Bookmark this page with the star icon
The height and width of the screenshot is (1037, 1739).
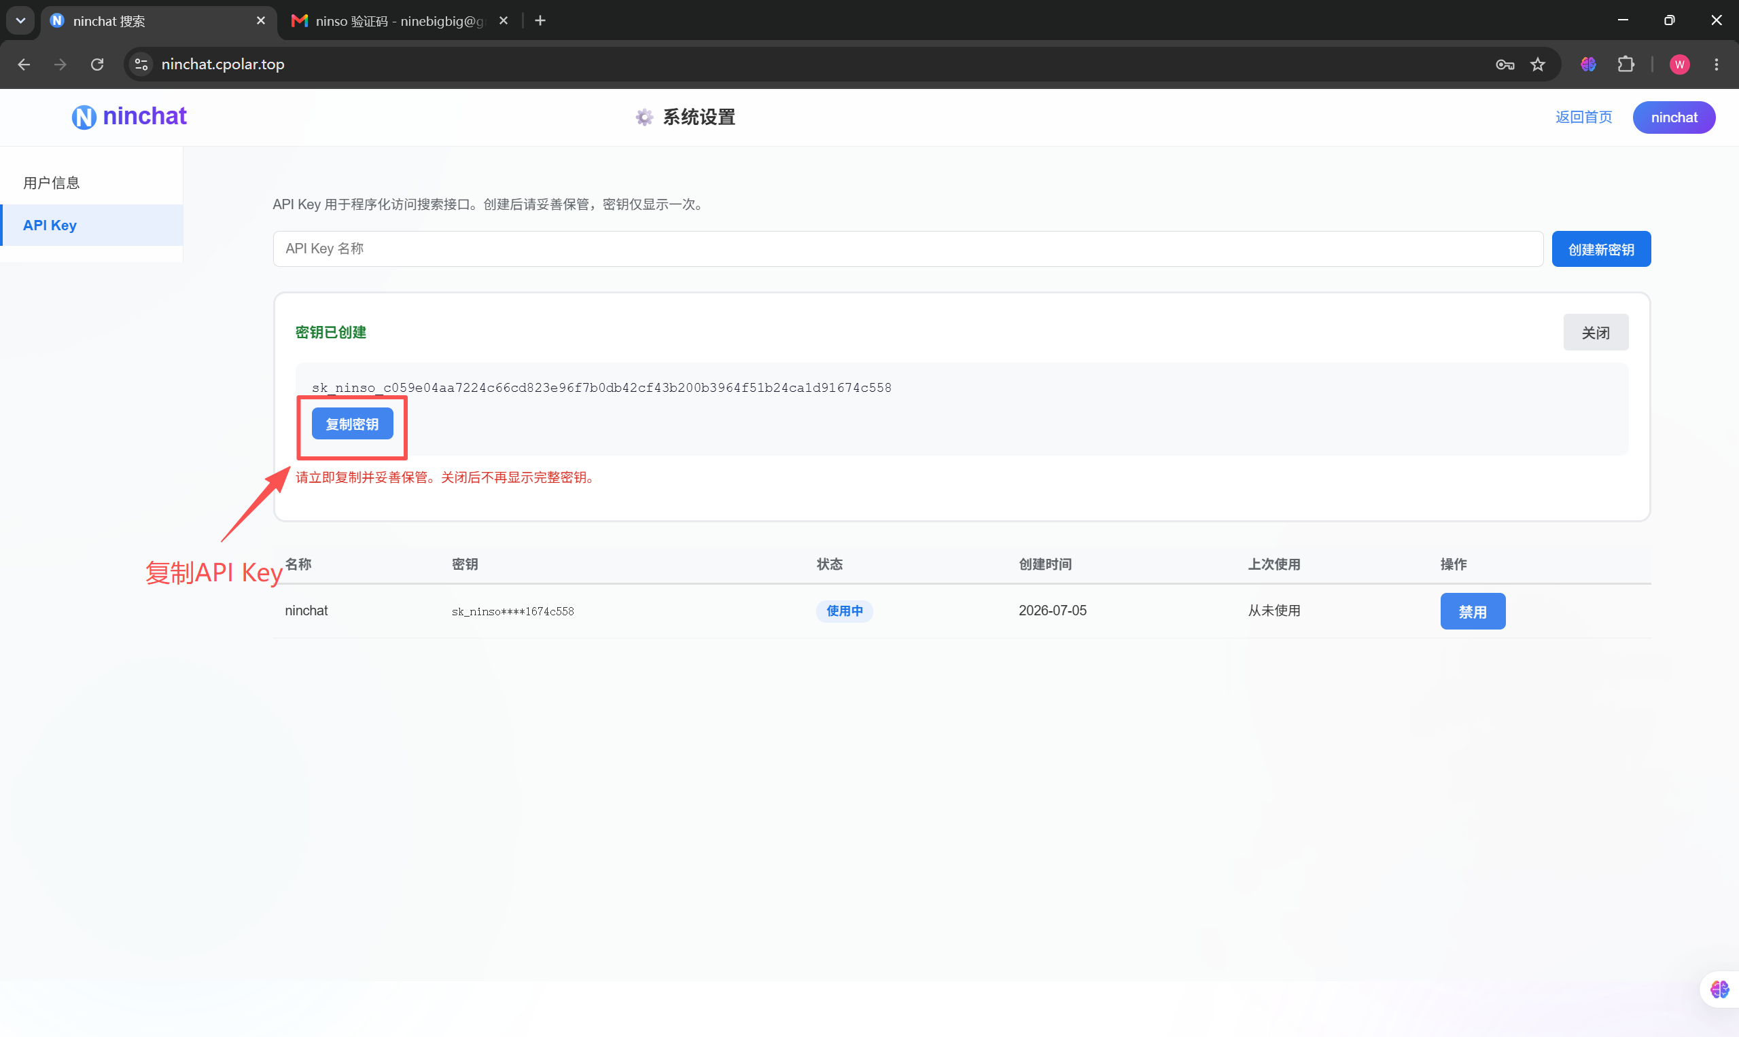pyautogui.click(x=1538, y=65)
